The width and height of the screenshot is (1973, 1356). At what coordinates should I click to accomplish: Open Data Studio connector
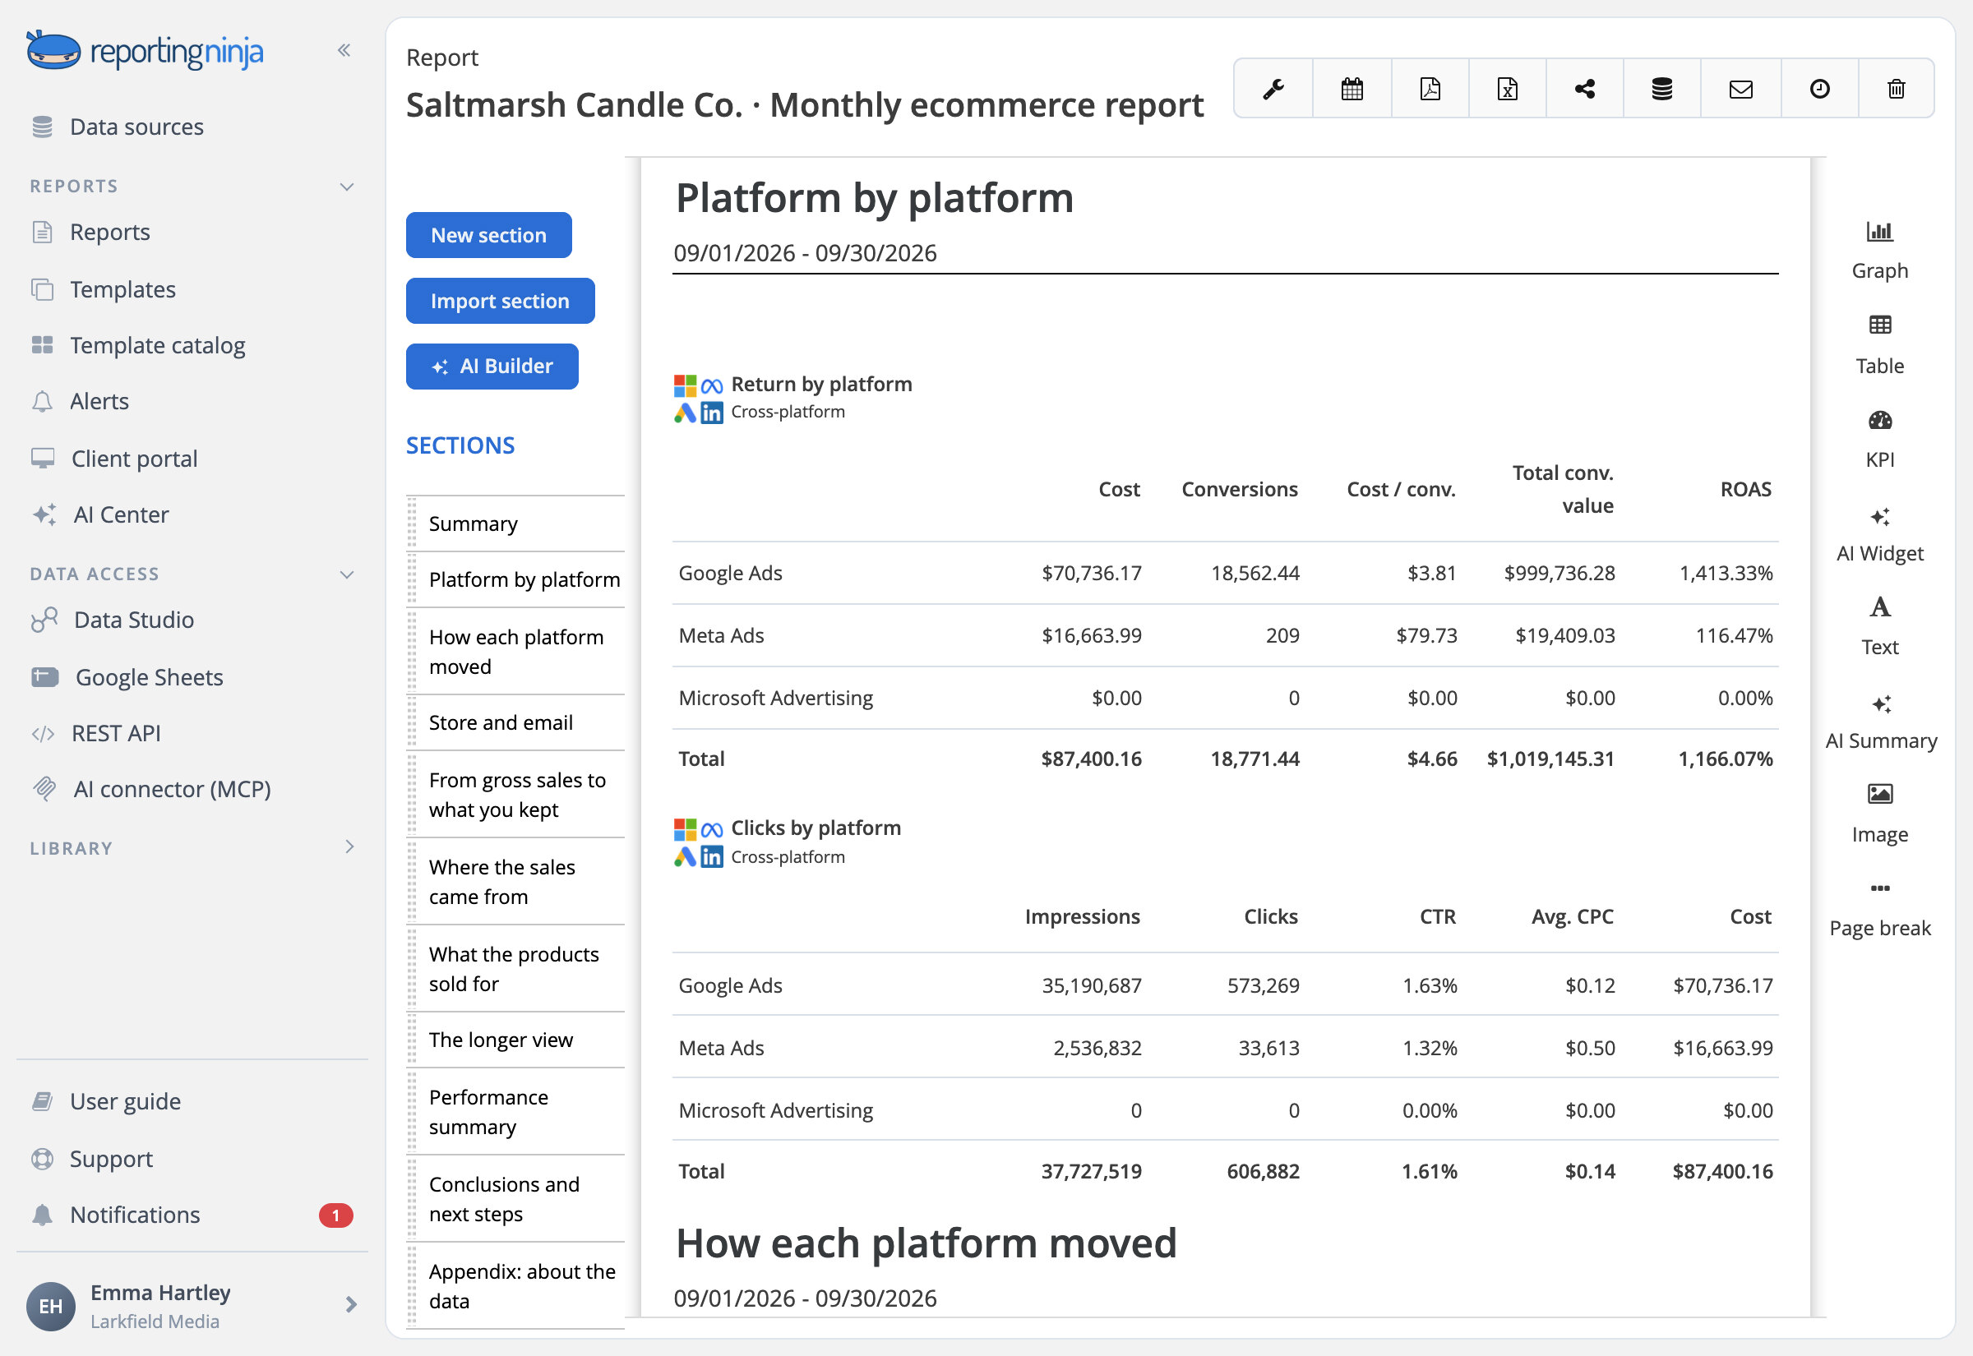[113, 620]
